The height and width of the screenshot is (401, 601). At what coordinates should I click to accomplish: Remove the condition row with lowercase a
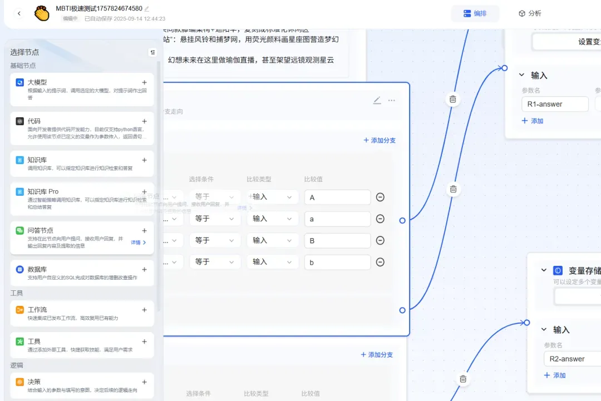pos(380,219)
